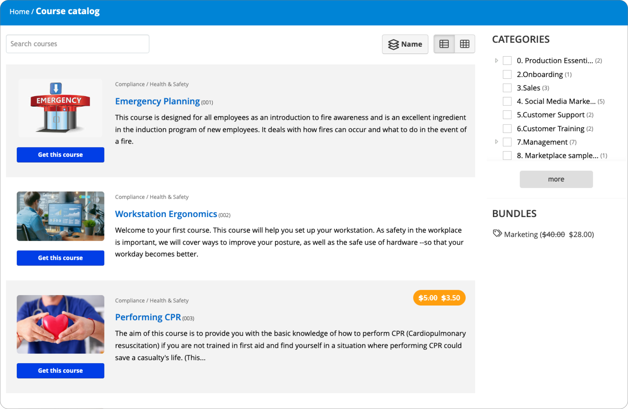Click Workstation Ergonomics' Compliance / Health & Safety label
The width and height of the screenshot is (628, 409).
(x=152, y=197)
